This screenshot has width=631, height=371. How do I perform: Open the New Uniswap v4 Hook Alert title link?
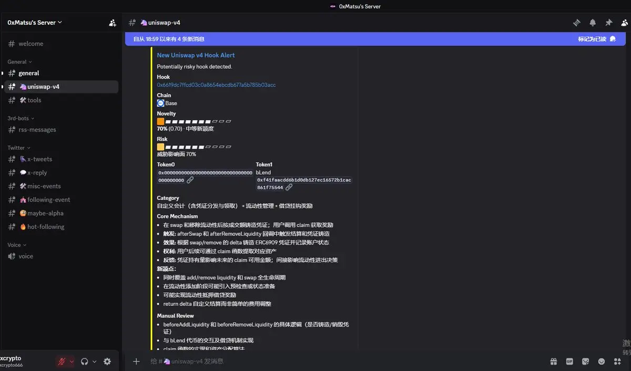pyautogui.click(x=196, y=55)
